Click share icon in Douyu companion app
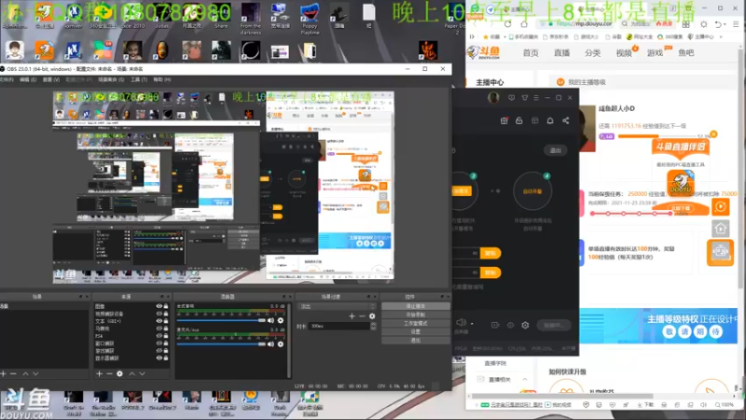 pos(566,120)
